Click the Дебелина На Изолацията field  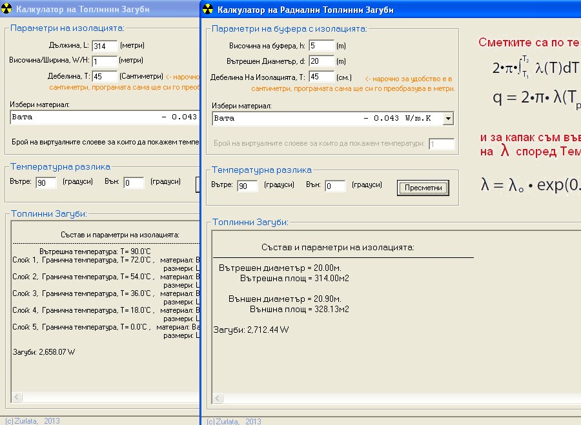pos(321,77)
